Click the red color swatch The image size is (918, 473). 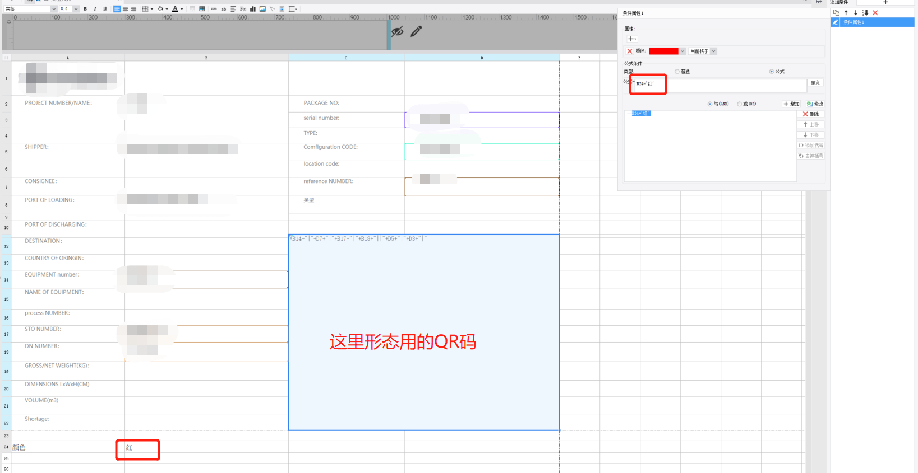click(663, 51)
